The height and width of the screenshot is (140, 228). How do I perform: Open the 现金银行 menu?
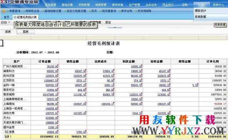[x=168, y=5]
